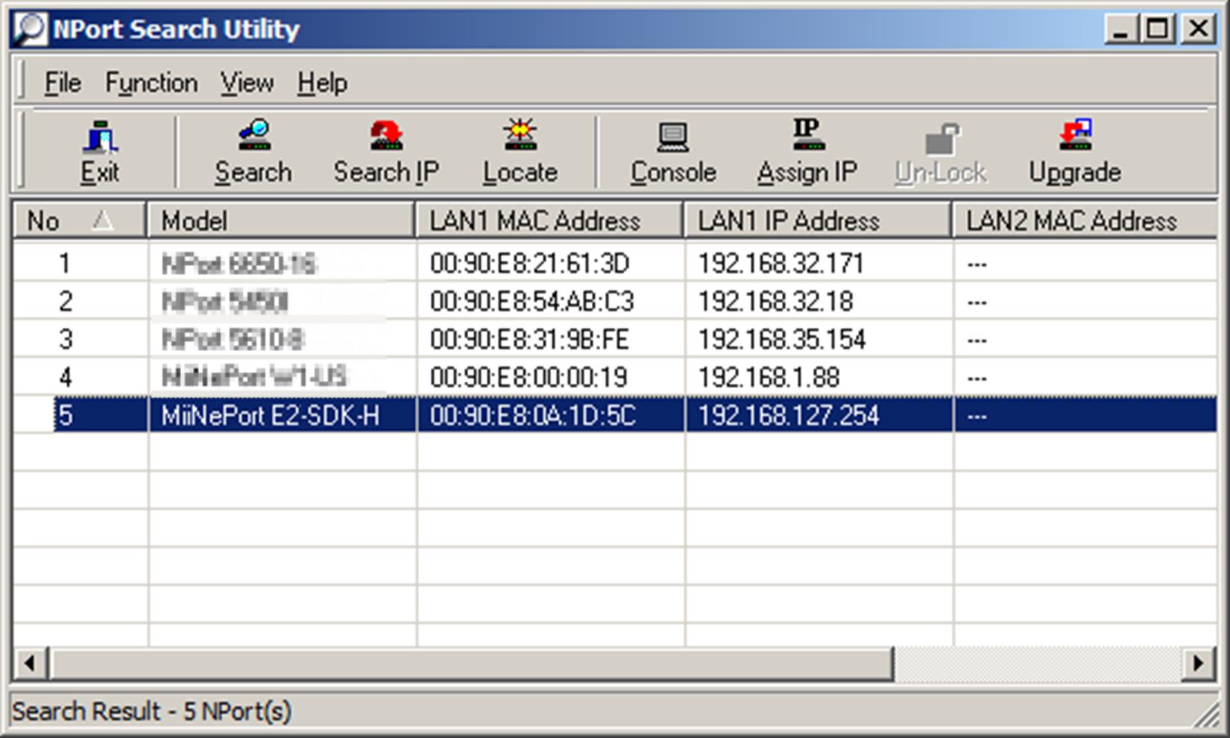Screen dimensions: 1230x738
Task: Click the left arrow of horizontal scrollbar
Action: [x=31, y=663]
